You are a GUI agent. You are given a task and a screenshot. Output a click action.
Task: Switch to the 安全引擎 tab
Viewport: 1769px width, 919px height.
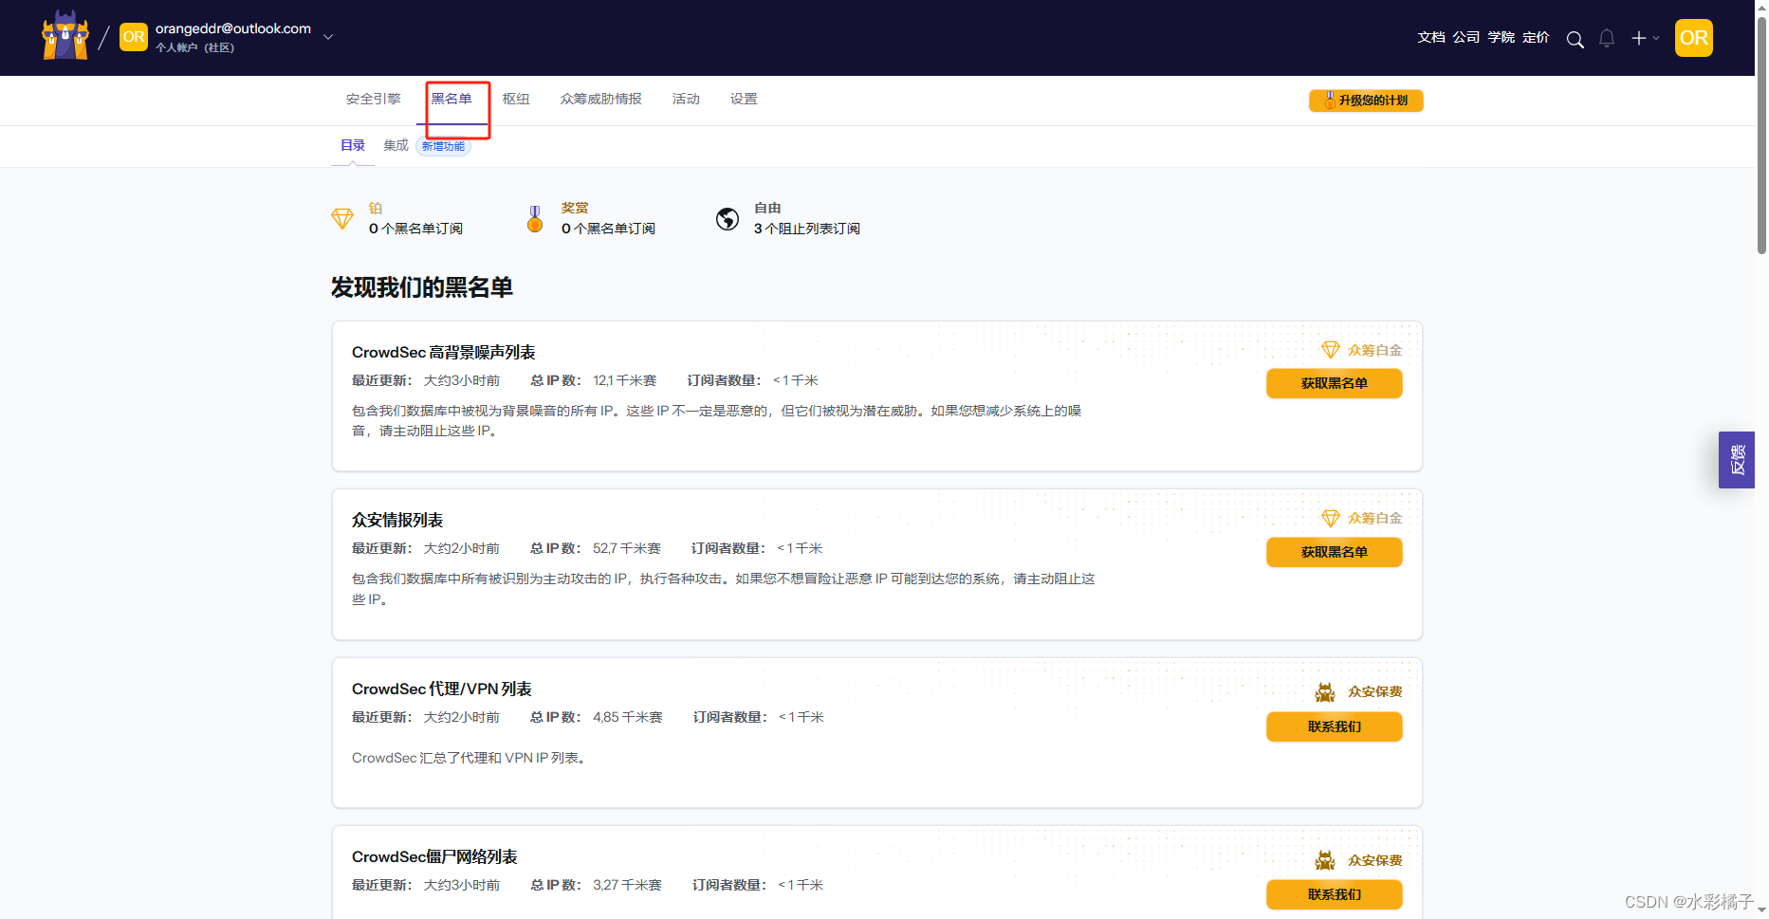(x=374, y=99)
